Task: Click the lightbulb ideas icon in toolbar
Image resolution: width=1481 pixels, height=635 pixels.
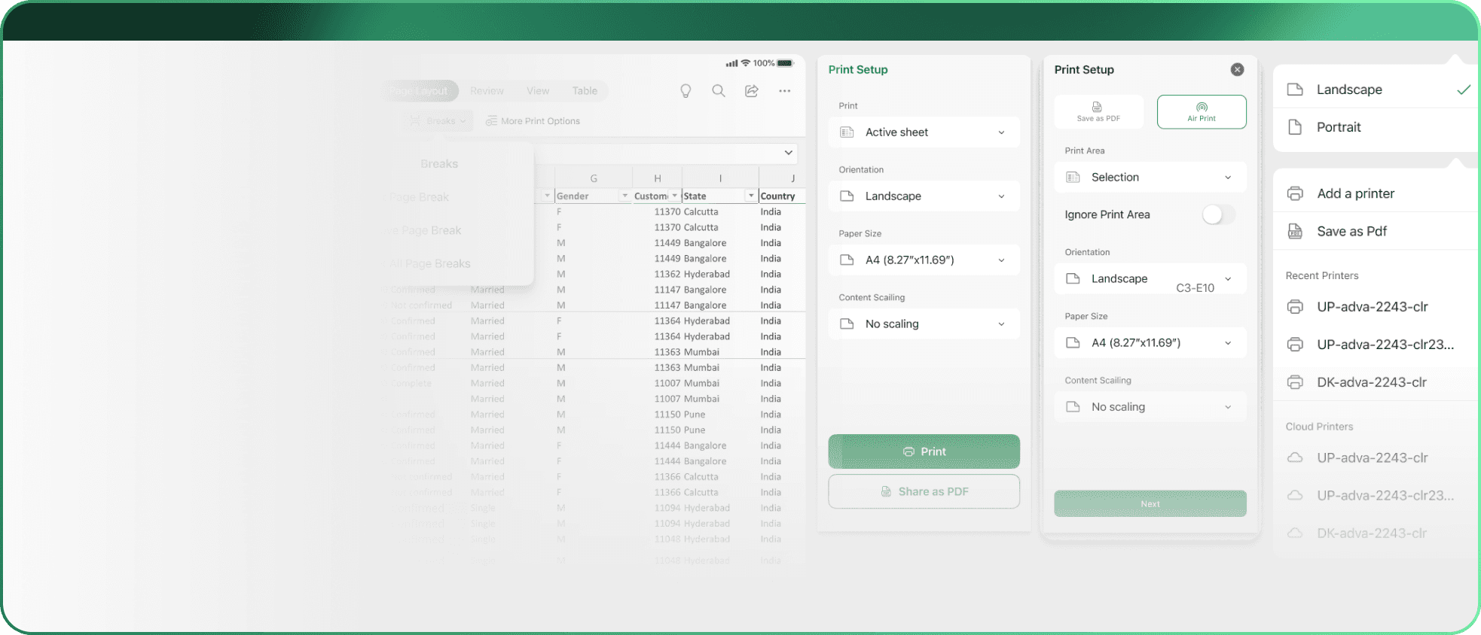Action: [686, 91]
